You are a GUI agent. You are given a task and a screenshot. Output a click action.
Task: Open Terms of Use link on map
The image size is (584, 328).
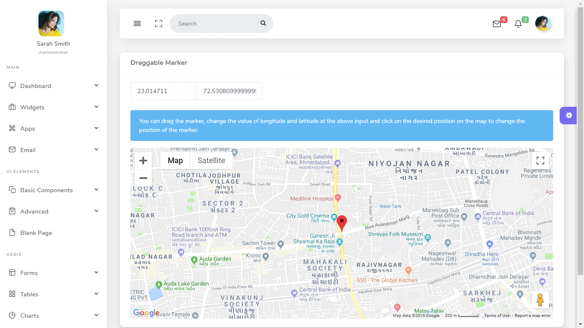pos(497,316)
